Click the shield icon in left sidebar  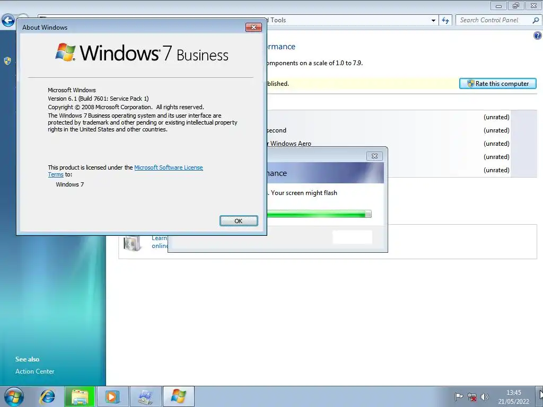pyautogui.click(x=7, y=61)
